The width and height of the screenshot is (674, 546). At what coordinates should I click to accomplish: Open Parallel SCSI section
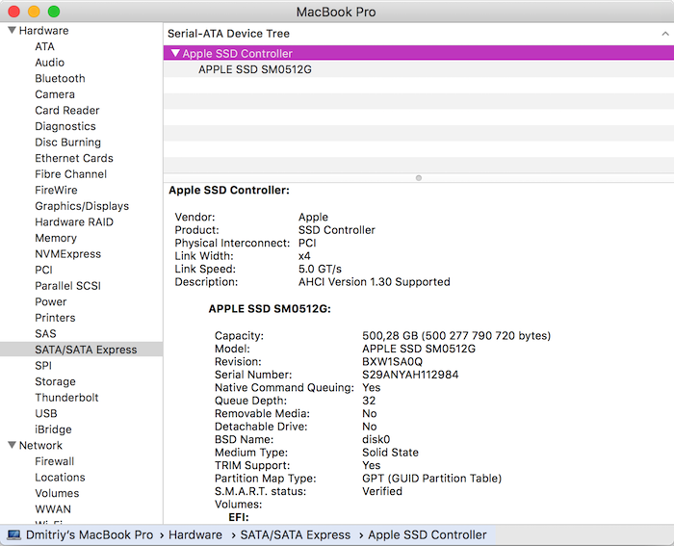click(x=68, y=285)
